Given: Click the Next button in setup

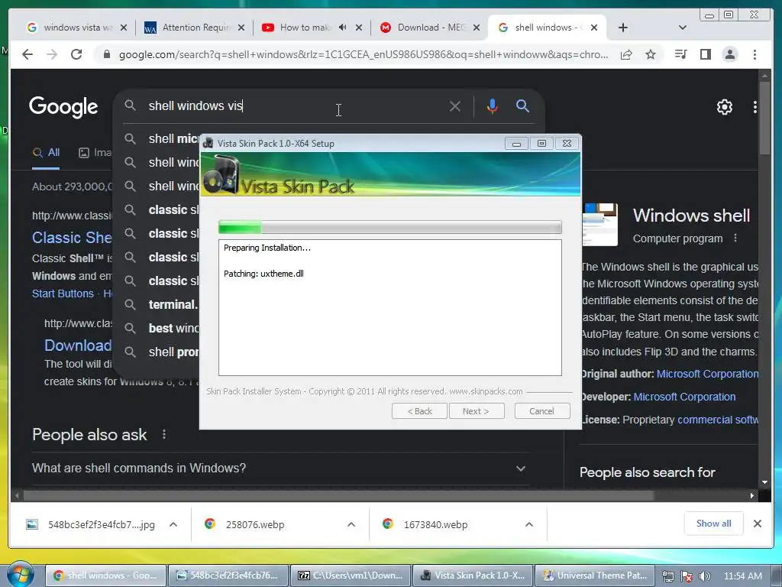Looking at the screenshot, I should 477,411.
